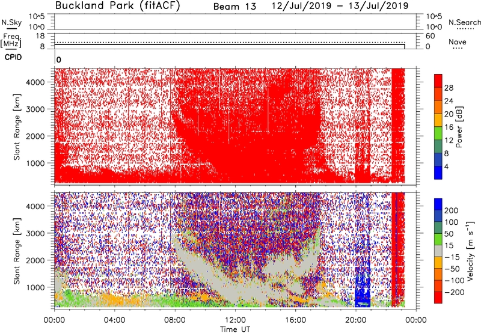
Task: Select the 'Freq. [MHz]' axis label
Action: (11, 41)
